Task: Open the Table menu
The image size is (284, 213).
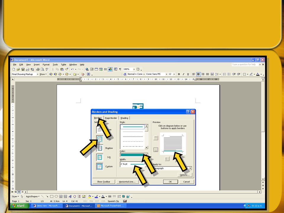Action: pos(63,65)
